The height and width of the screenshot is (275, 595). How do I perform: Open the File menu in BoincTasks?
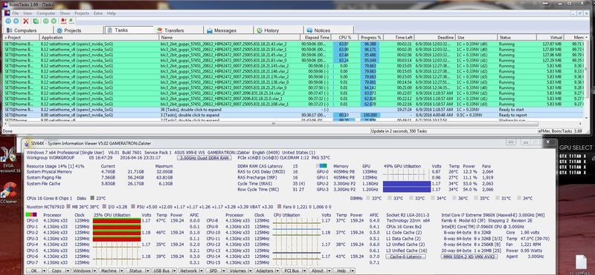pos(15,13)
